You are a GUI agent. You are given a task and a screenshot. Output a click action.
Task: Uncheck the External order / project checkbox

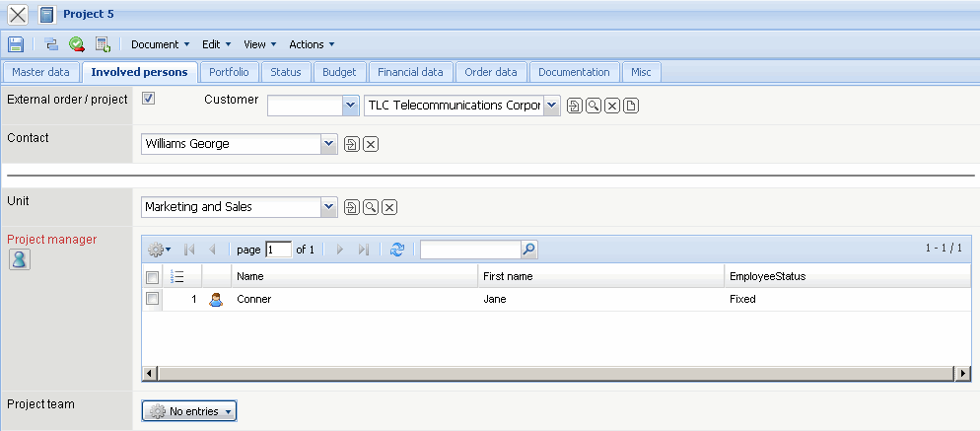(149, 99)
